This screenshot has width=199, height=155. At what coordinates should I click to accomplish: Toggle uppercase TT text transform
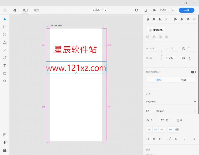[x=148, y=139]
